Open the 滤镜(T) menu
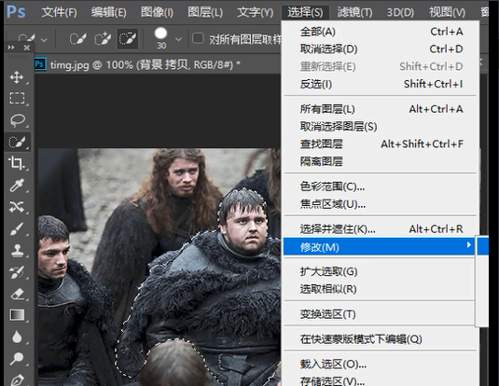The image size is (499, 386). tap(354, 12)
